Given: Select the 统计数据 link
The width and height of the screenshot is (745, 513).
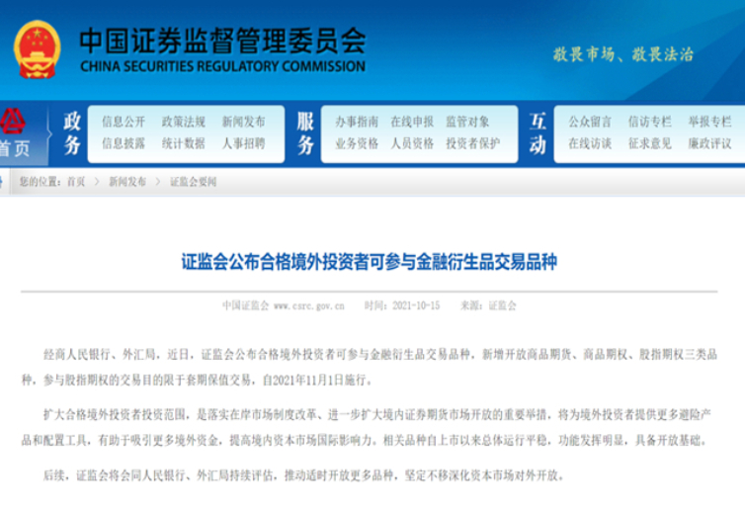Looking at the screenshot, I should click(183, 143).
